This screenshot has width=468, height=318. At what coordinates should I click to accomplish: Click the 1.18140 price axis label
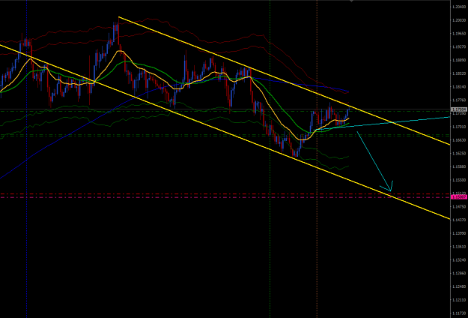pos(459,87)
